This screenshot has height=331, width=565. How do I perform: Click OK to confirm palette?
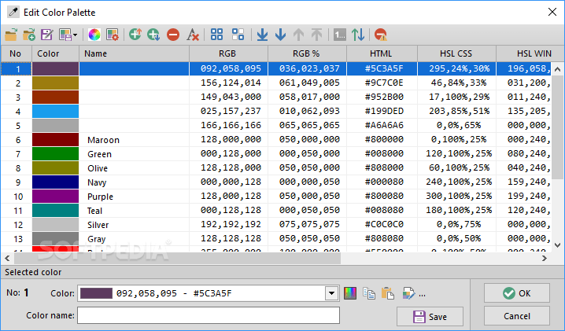pyautogui.click(x=517, y=292)
